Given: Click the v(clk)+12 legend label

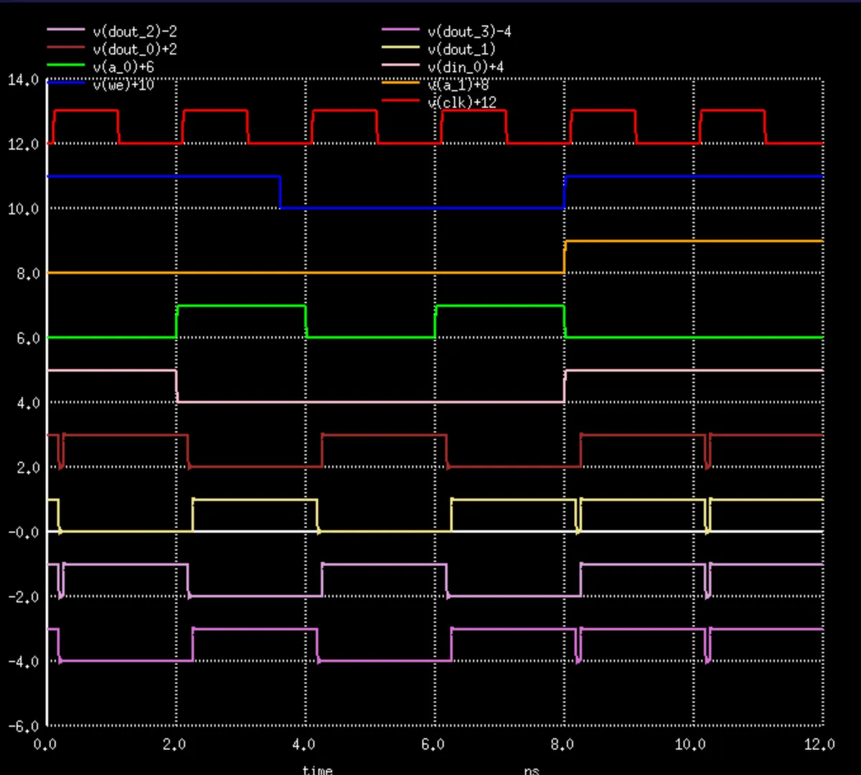Looking at the screenshot, I should point(462,102).
